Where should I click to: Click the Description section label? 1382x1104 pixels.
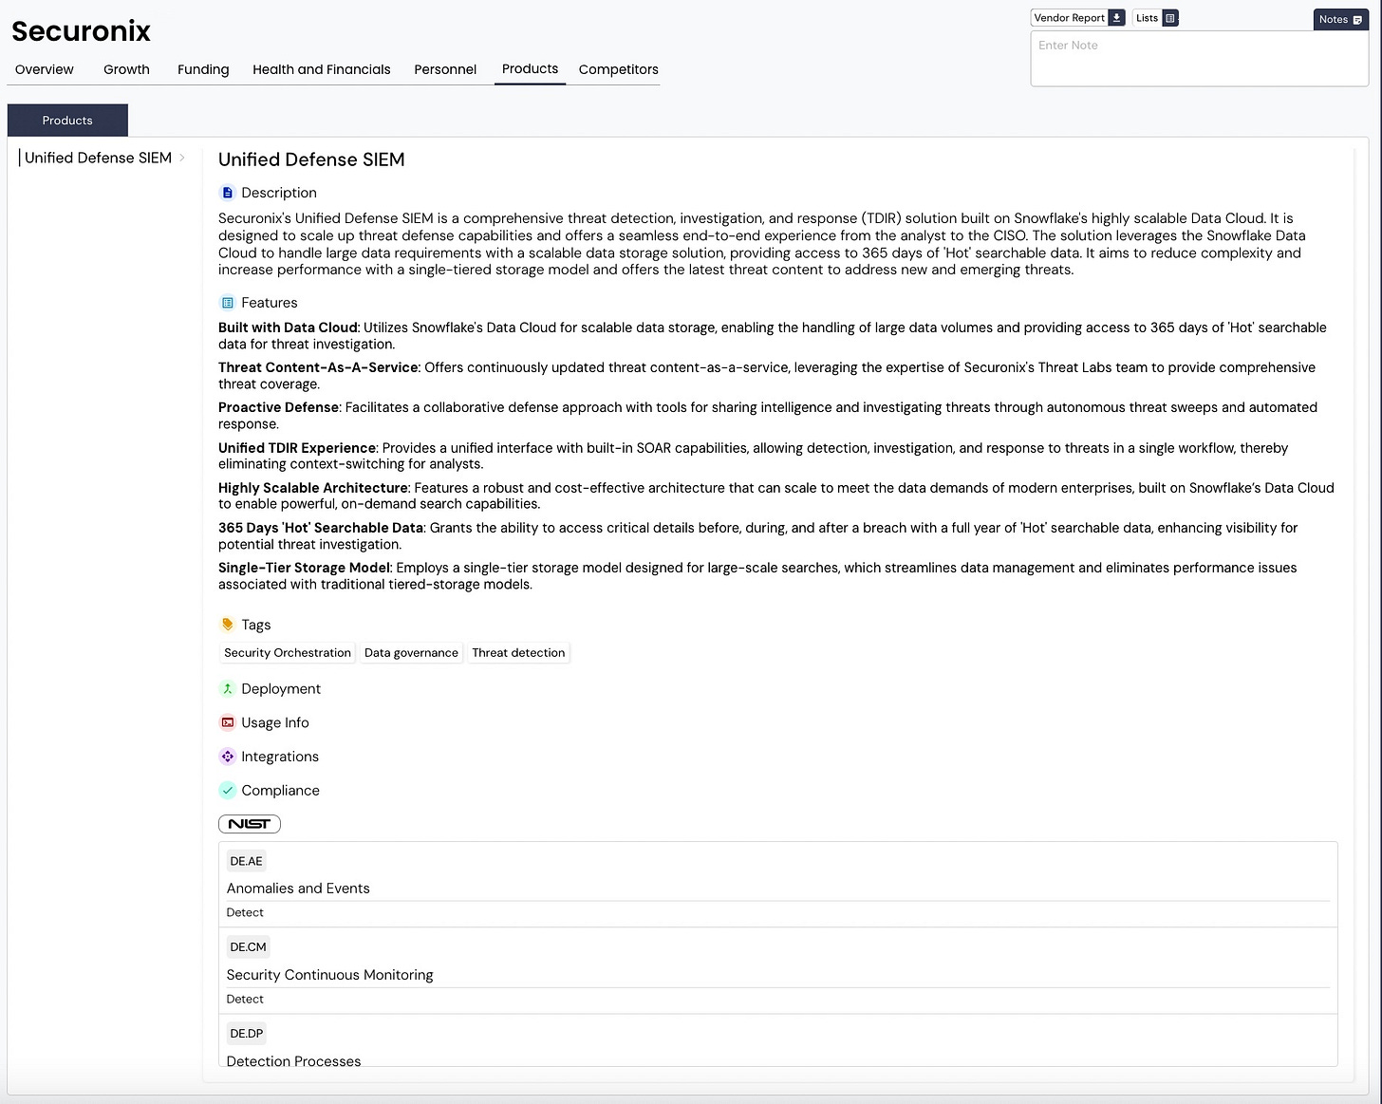coord(279,193)
